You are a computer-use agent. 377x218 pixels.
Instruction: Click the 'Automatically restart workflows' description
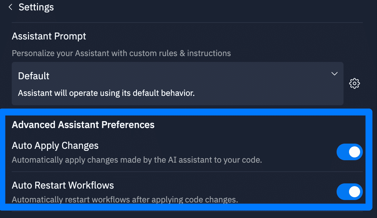[x=125, y=200]
